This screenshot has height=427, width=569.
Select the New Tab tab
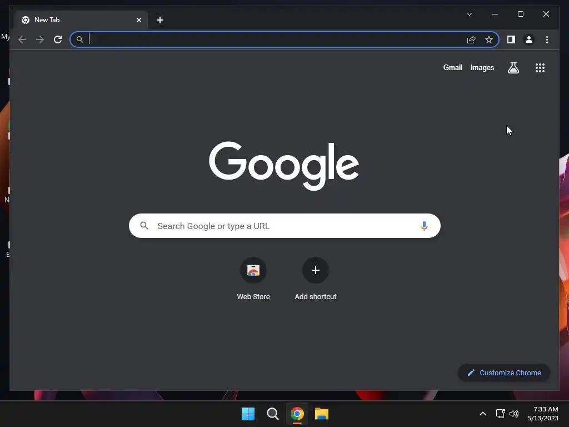[x=81, y=20]
